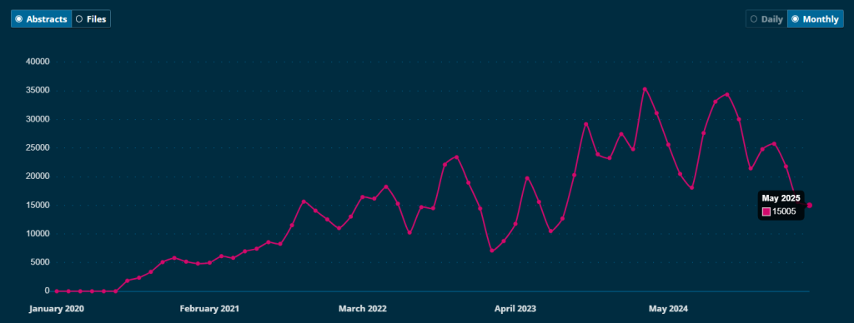Click the March 2022 x-axis label

coord(362,309)
